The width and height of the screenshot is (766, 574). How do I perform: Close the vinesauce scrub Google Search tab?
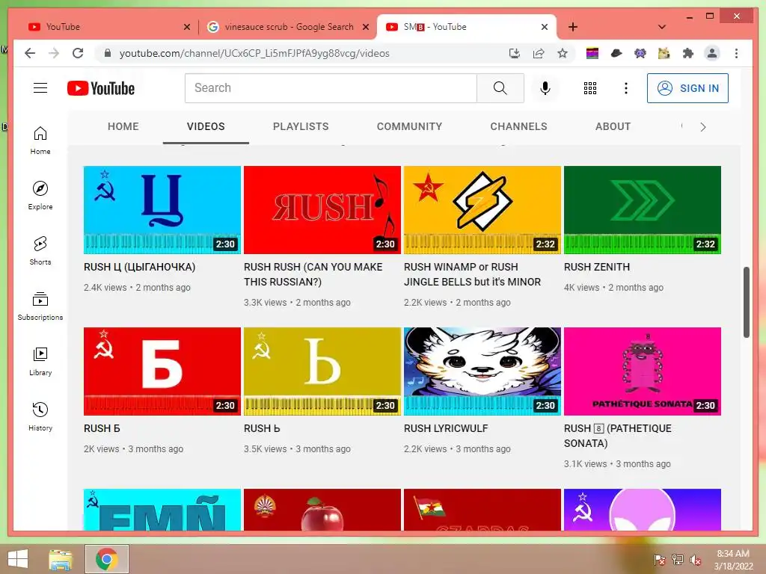click(x=365, y=27)
